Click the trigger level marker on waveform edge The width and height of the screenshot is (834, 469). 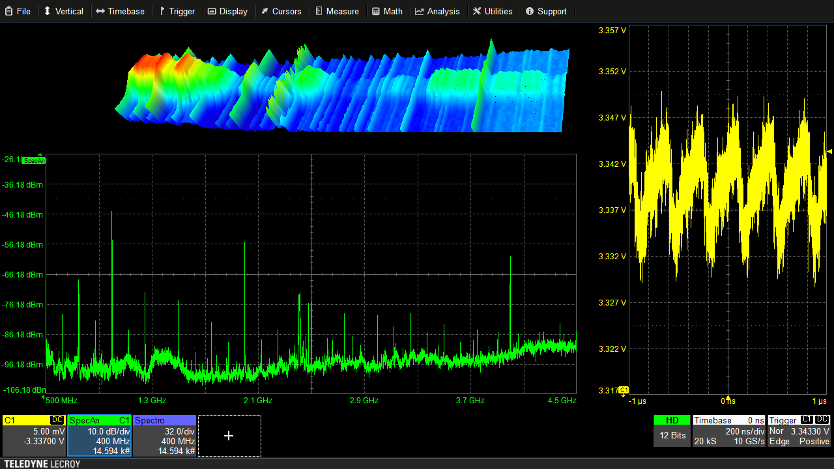point(829,152)
